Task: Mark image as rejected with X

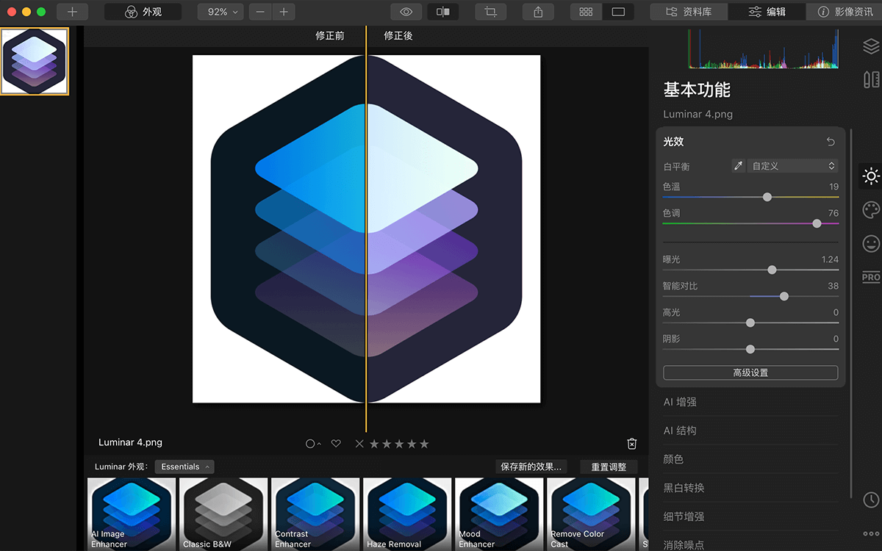Action: (x=359, y=444)
